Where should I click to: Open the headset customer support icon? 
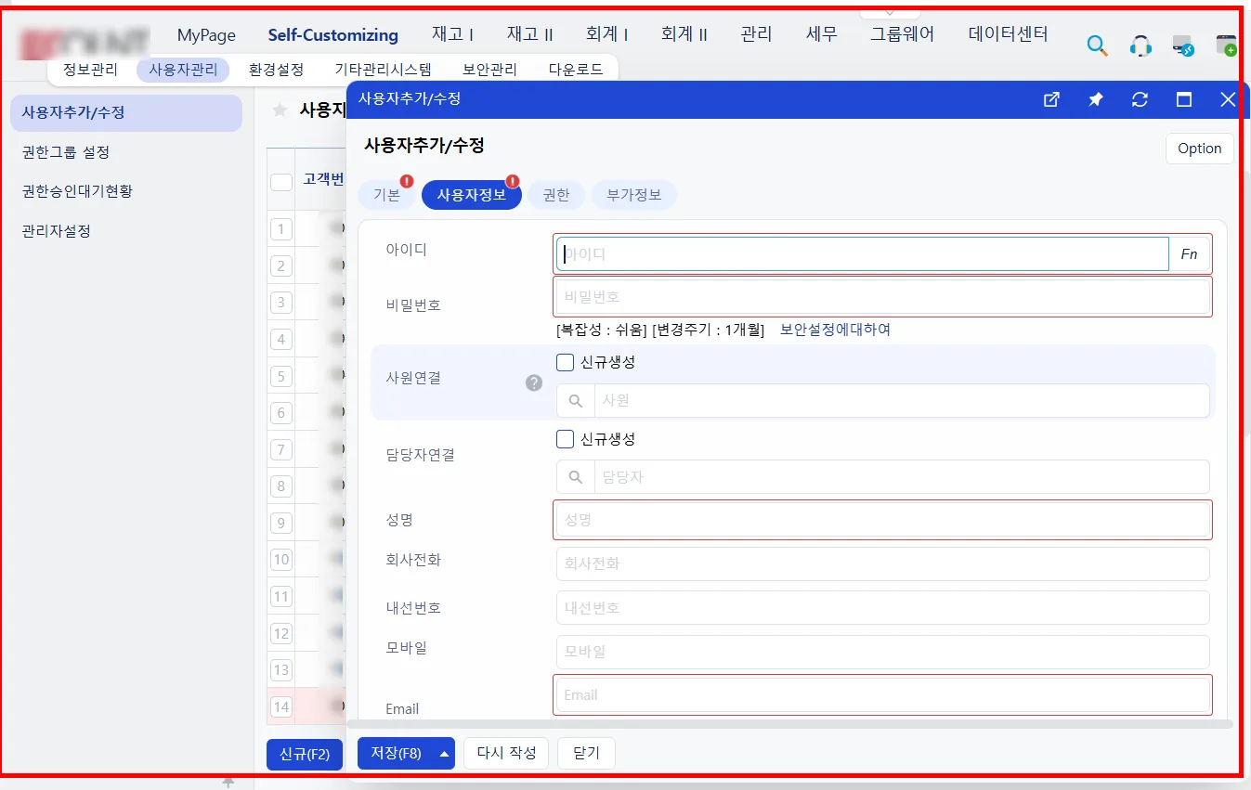click(x=1140, y=45)
